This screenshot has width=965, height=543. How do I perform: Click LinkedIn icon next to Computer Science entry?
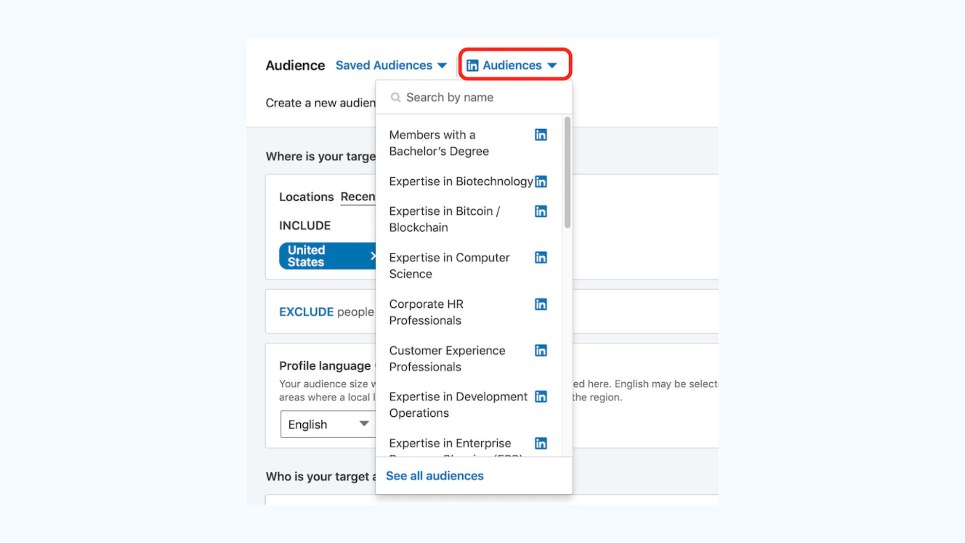pos(541,258)
